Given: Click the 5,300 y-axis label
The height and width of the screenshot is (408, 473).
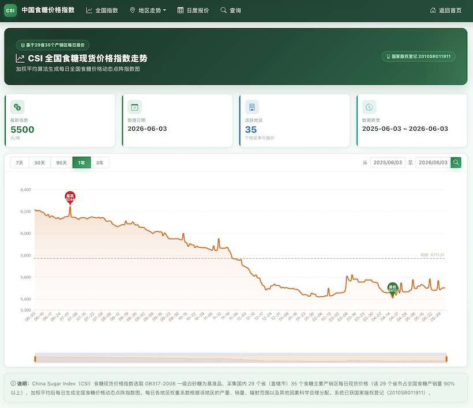Looking at the screenshot, I should pos(25,310).
